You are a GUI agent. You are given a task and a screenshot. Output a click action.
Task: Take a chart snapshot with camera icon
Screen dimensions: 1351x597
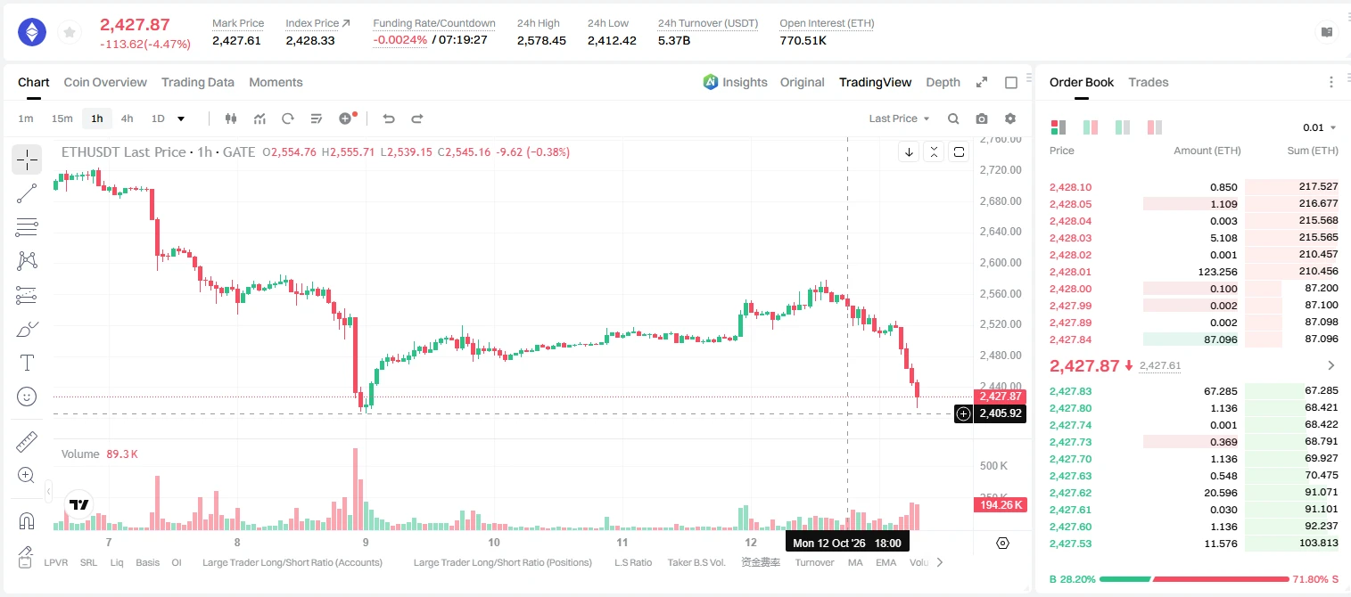coord(982,119)
